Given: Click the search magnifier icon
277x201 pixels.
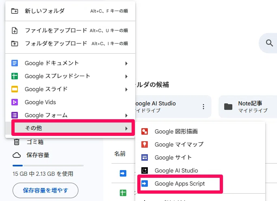Looking at the screenshot, I should (x=269, y=43).
